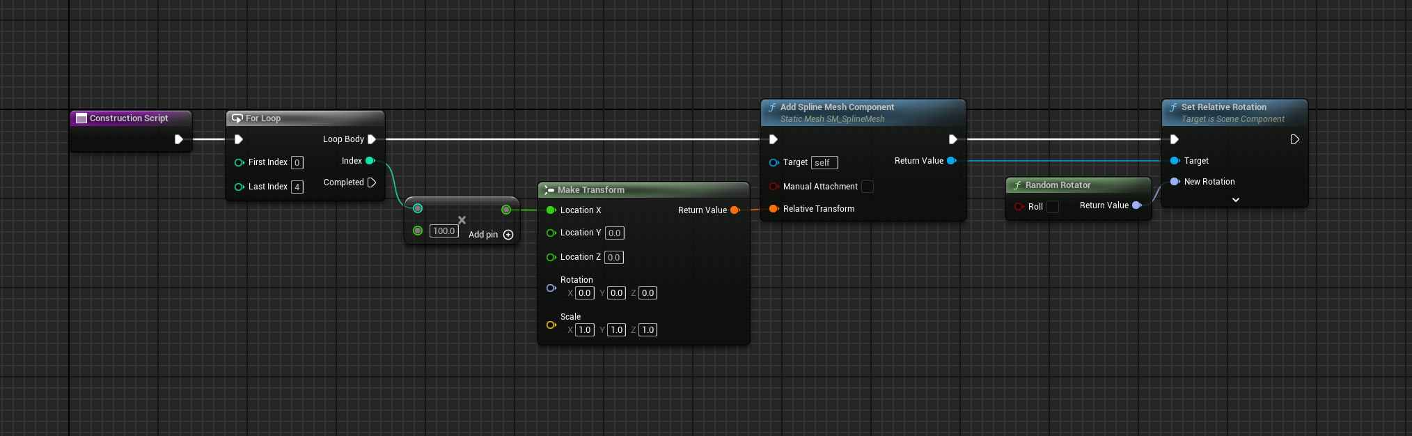Click the multiply node second input pin

pos(418,231)
